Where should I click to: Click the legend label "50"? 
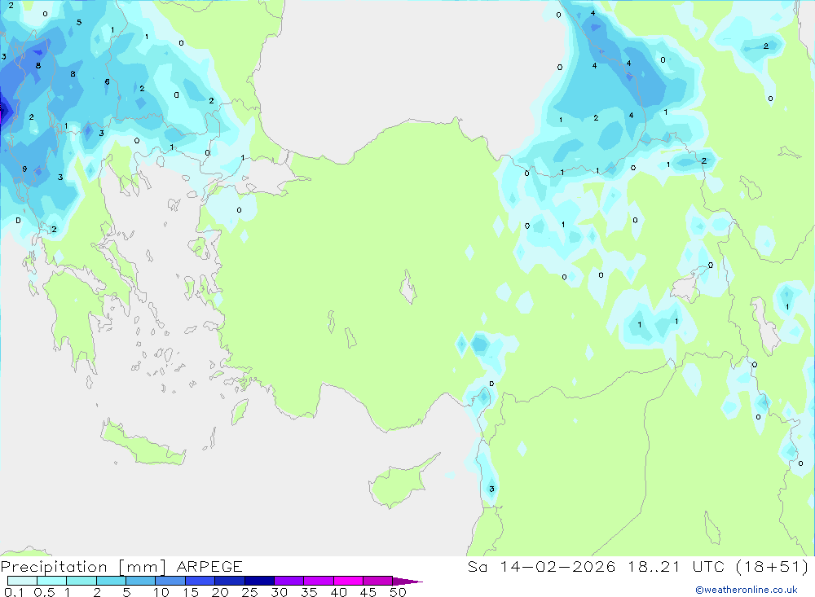coord(399,592)
